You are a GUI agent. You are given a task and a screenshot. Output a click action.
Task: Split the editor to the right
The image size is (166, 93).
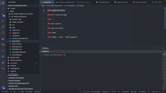[160, 2]
